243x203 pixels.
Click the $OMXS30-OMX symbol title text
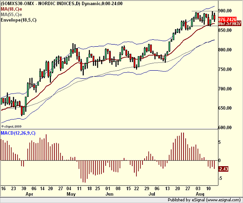(18, 3)
